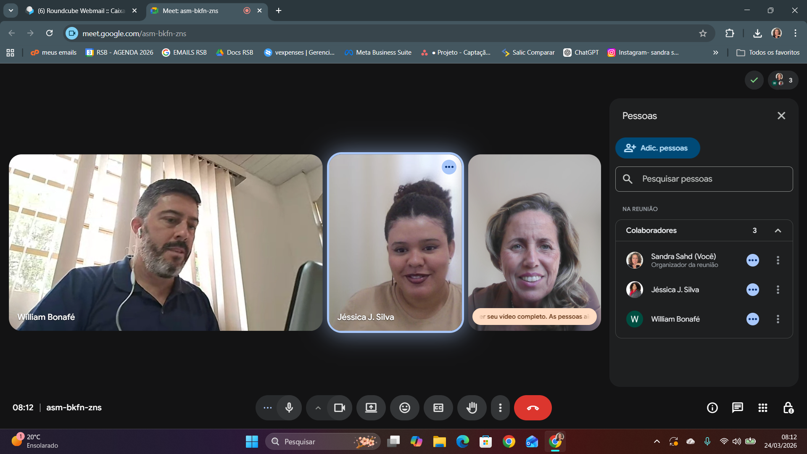Open more options for William Bonafé
This screenshot has height=454, width=807.
[778, 319]
